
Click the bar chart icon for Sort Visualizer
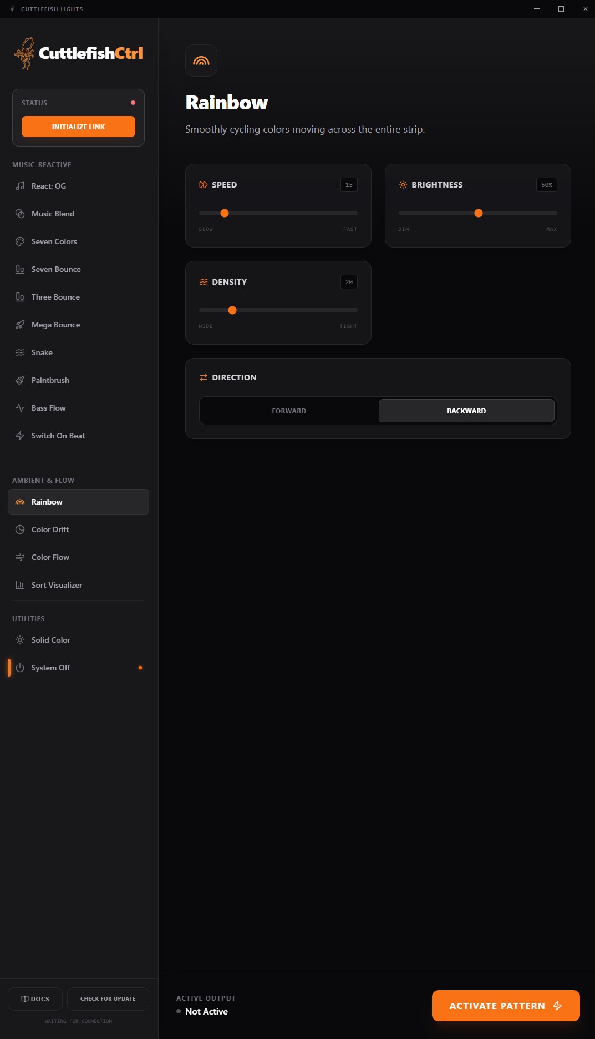pyautogui.click(x=20, y=585)
